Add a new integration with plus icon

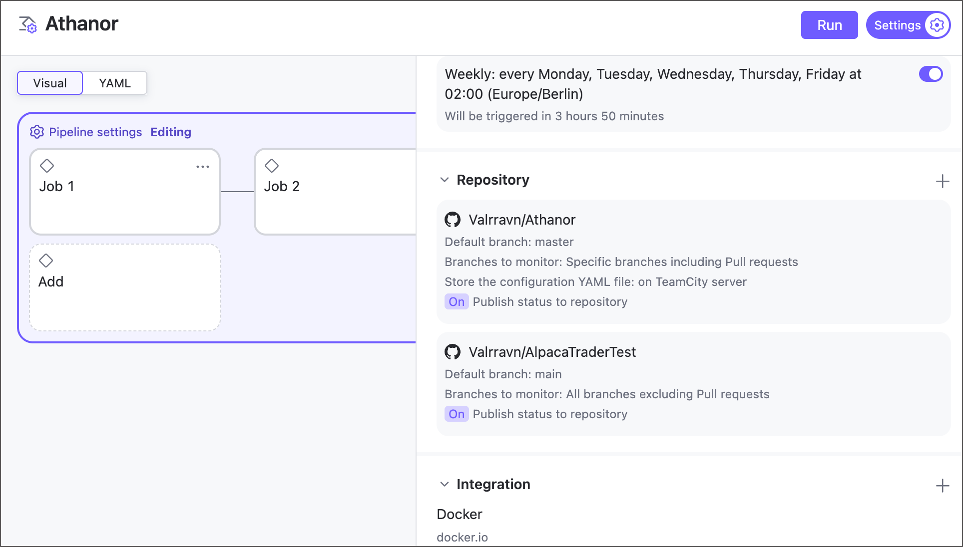click(x=942, y=486)
